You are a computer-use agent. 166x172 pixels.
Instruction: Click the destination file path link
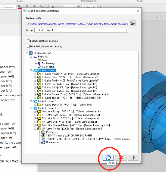tap(77, 24)
